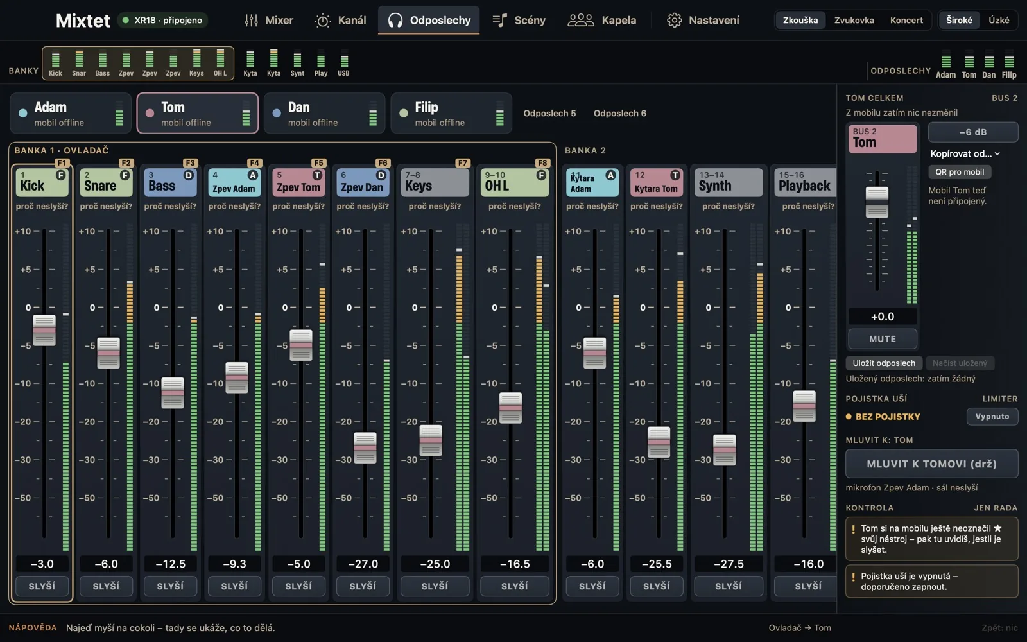Click Filip meter in top Odposlechy strip
The width and height of the screenshot is (1027, 642).
1009,66
